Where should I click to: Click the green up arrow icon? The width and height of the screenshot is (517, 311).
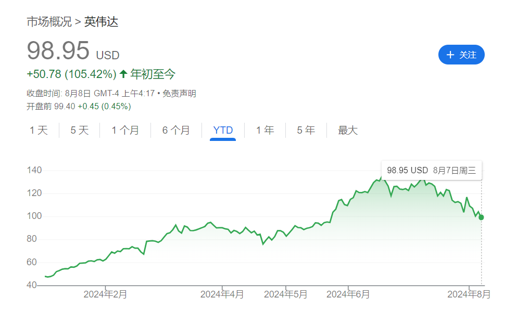pos(123,74)
